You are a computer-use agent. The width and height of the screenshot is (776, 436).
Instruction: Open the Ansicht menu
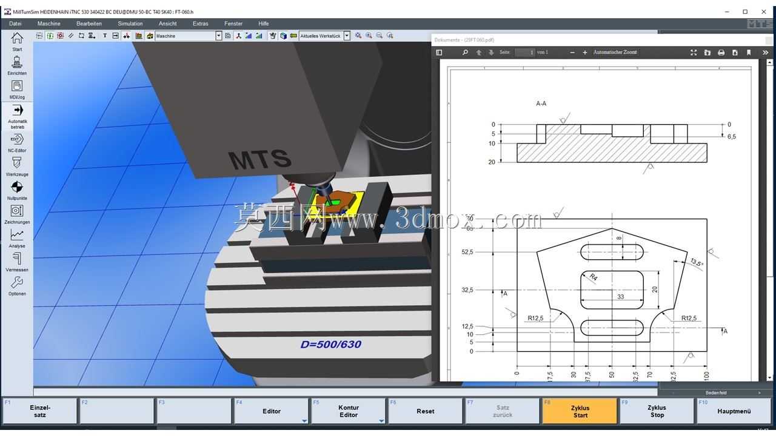(167, 24)
